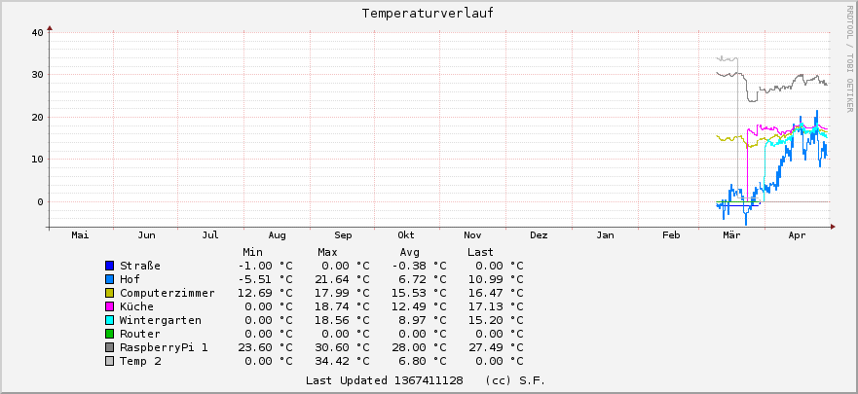Click the Mär month label on x-axis
Image resolution: width=858 pixels, height=394 pixels.
733,235
